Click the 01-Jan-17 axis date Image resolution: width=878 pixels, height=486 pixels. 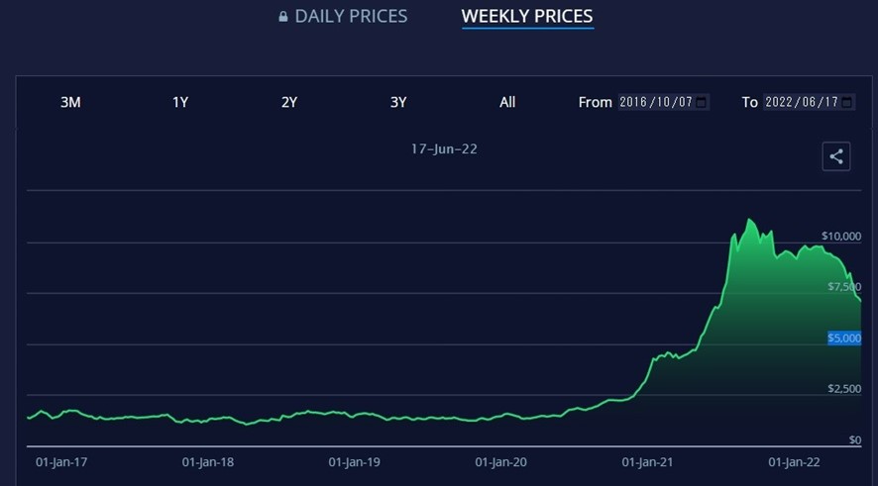[61, 462]
